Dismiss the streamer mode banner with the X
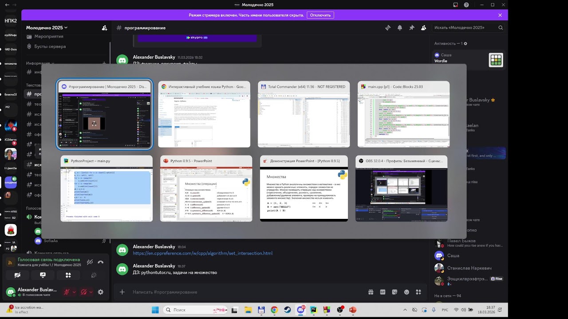The image size is (568, 319). click(x=500, y=15)
